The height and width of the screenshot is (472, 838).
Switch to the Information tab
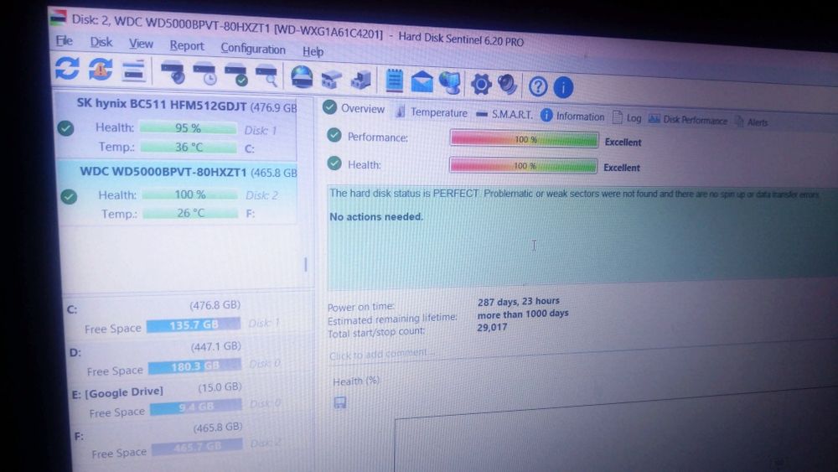click(x=572, y=116)
